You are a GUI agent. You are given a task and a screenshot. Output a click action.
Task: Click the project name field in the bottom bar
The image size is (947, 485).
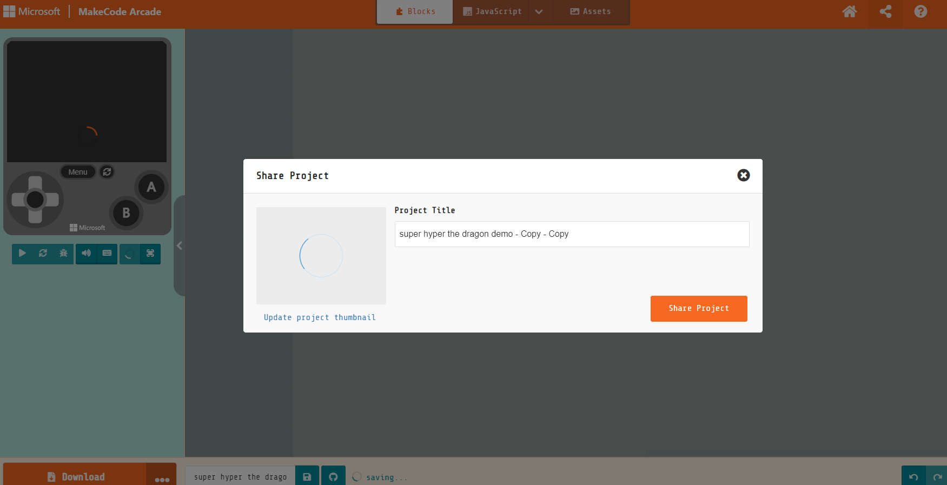[x=240, y=476]
